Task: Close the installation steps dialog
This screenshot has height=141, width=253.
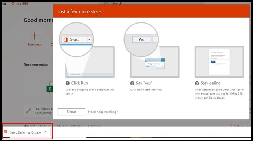Action: 71,112
